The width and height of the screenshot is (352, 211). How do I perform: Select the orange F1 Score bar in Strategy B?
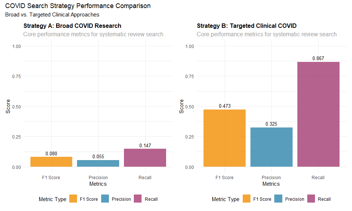(225, 138)
